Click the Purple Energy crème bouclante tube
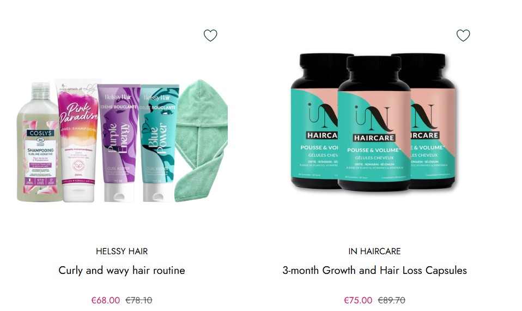Viewport: 522px width, 311px height. coord(119,143)
